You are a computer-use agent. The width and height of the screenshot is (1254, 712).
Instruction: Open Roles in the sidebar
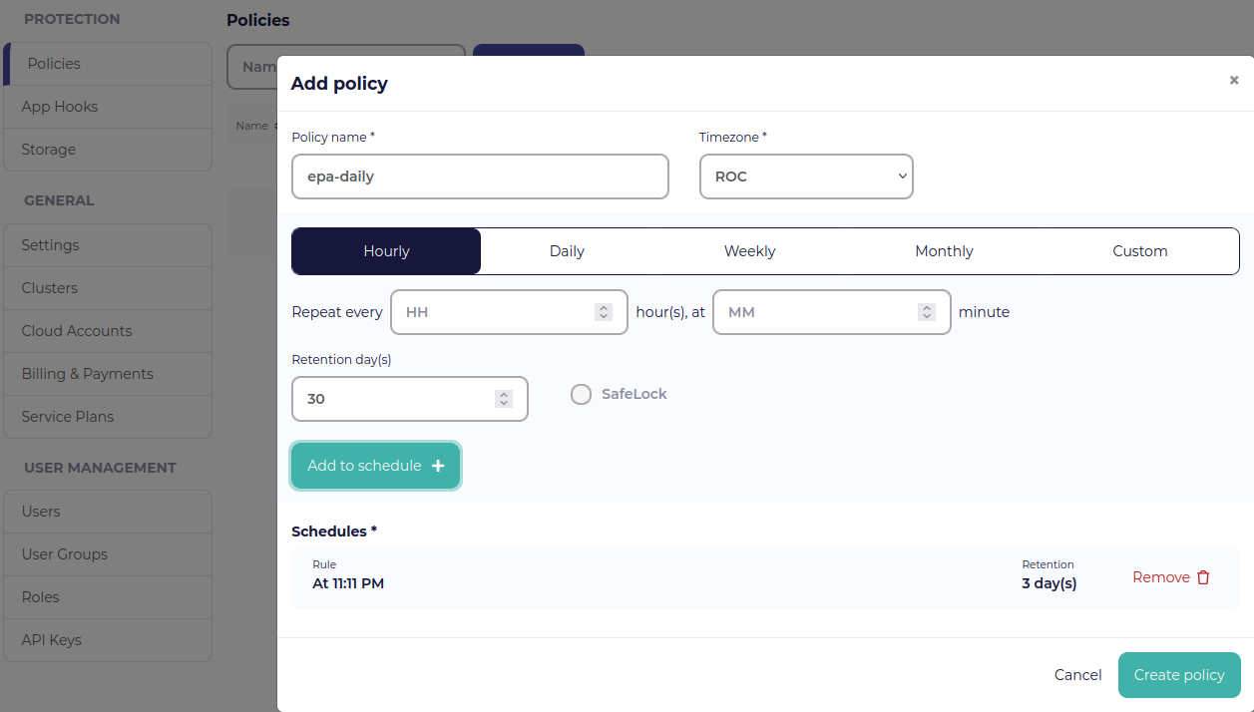(x=108, y=597)
